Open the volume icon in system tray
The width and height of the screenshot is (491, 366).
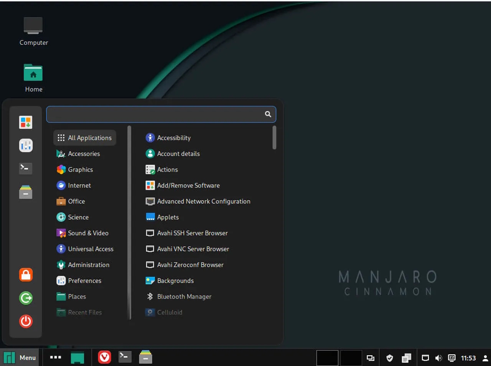point(438,358)
